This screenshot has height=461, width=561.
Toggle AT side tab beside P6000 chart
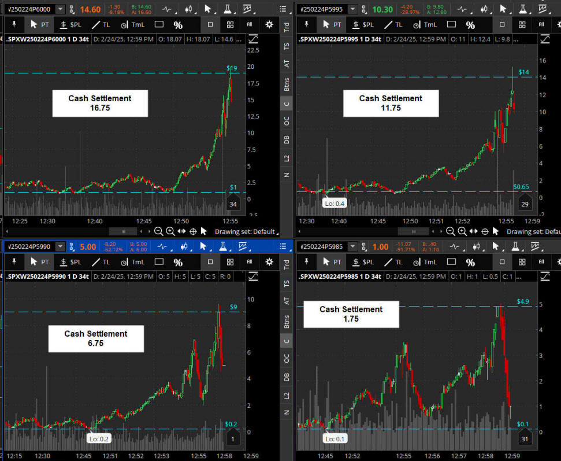286,64
